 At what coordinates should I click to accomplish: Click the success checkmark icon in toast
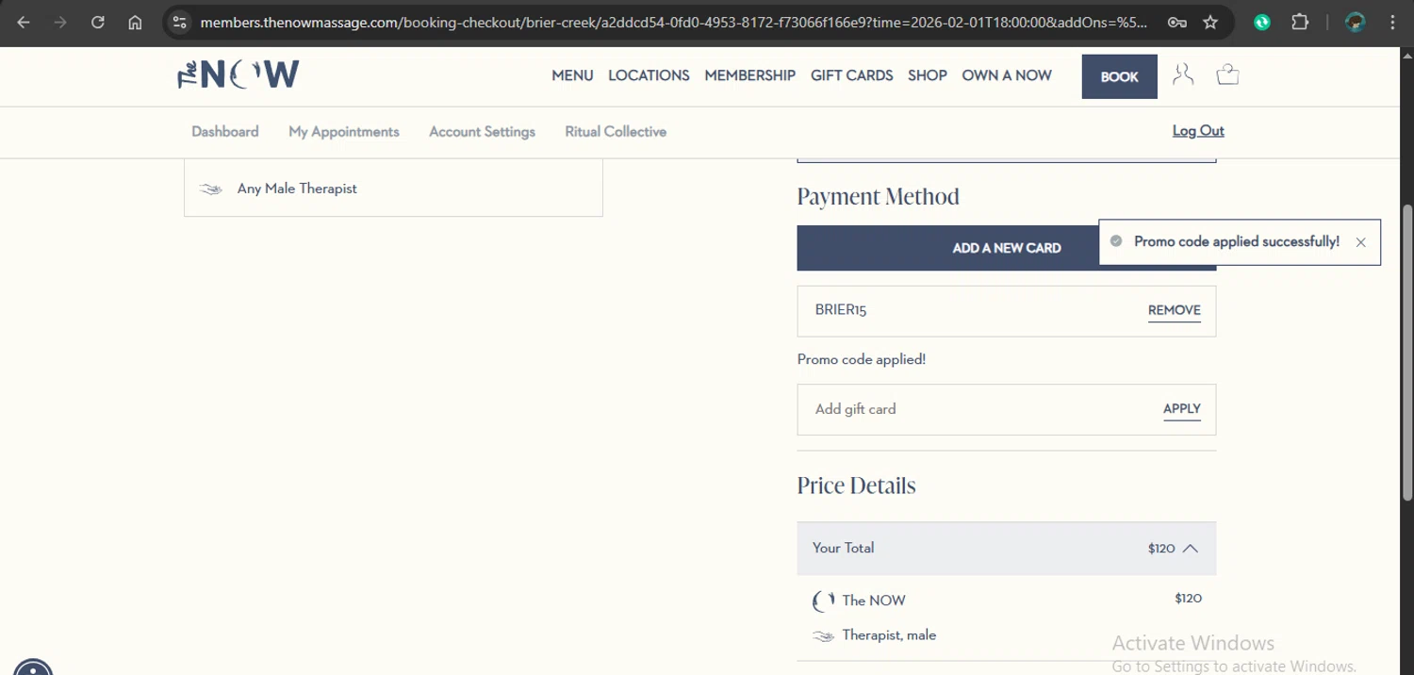coord(1116,241)
